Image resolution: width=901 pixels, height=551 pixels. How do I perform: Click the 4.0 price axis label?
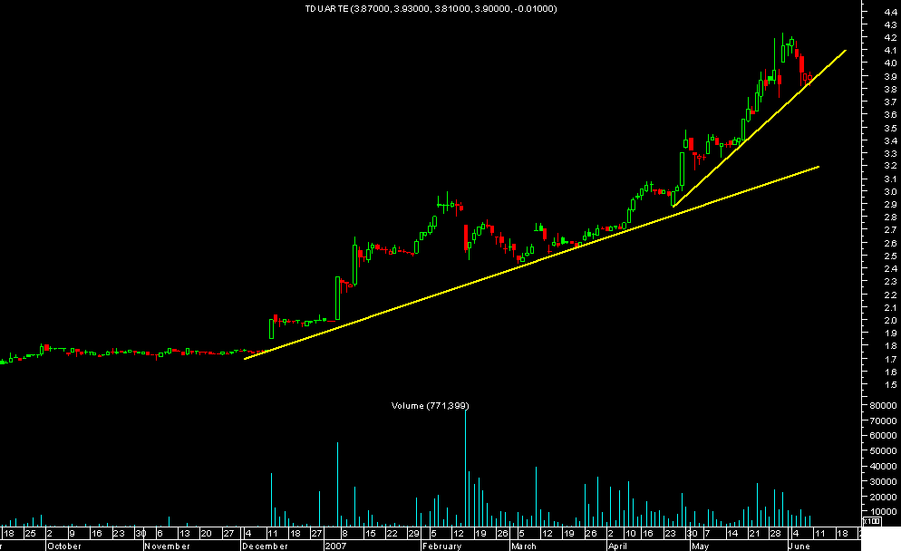tap(891, 63)
